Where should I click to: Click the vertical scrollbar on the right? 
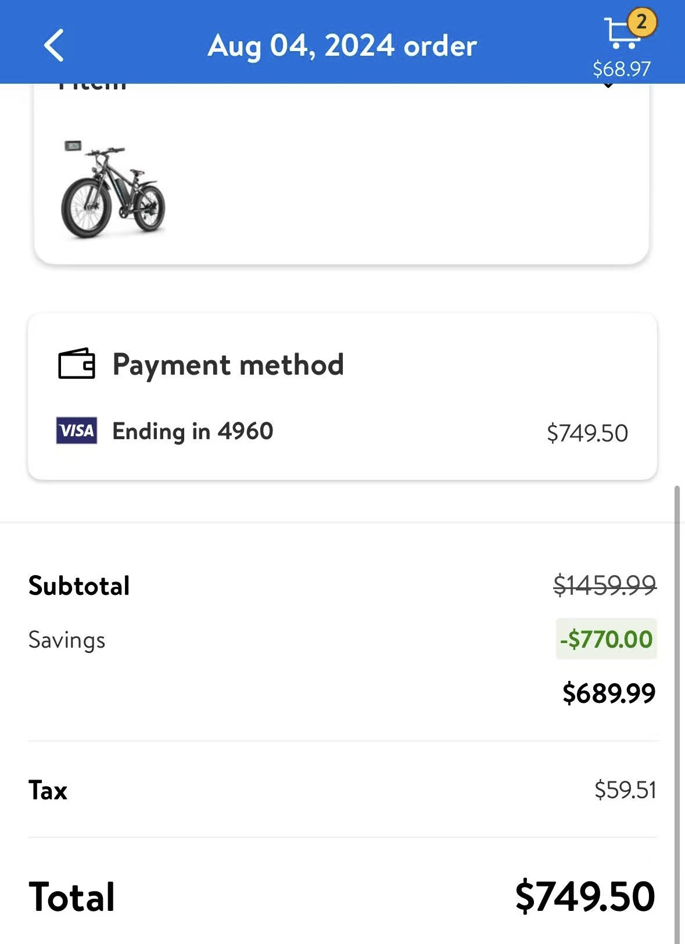tap(677, 697)
